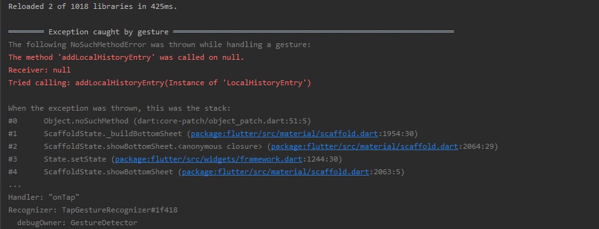599x229 pixels.
Task: Click Object.noSuchMethod text in frame #0
Action: tap(86, 121)
